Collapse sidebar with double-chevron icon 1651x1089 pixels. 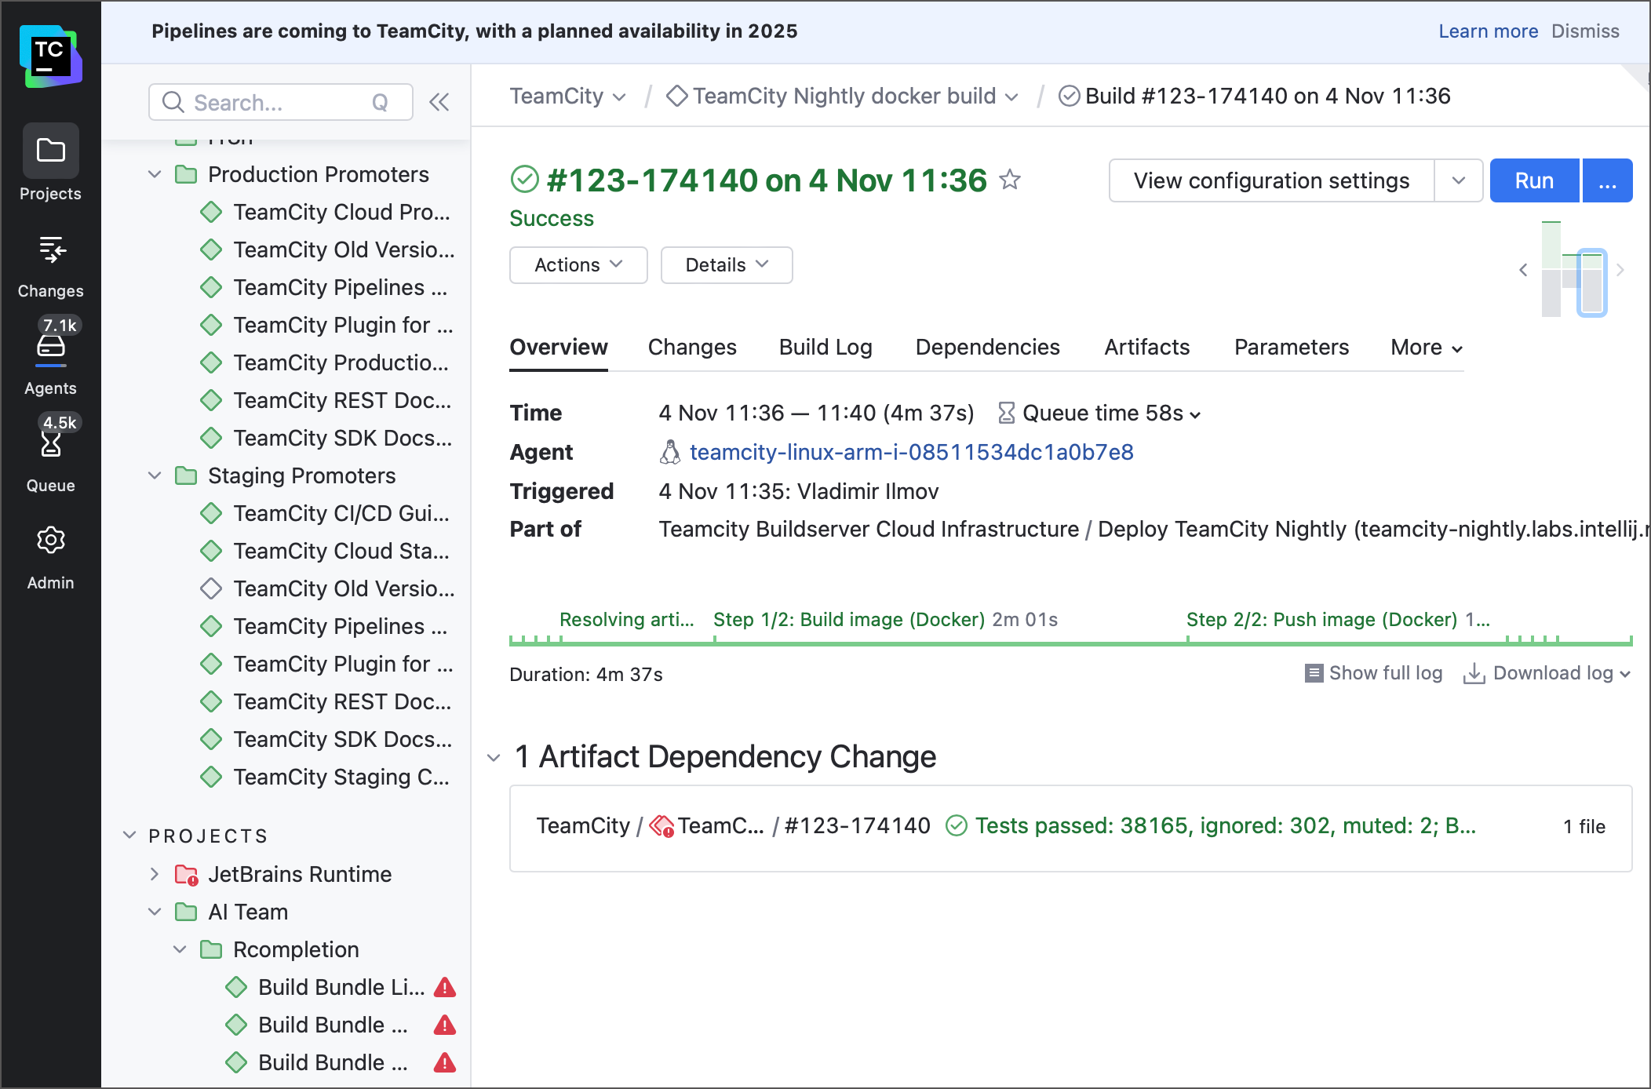click(x=439, y=102)
